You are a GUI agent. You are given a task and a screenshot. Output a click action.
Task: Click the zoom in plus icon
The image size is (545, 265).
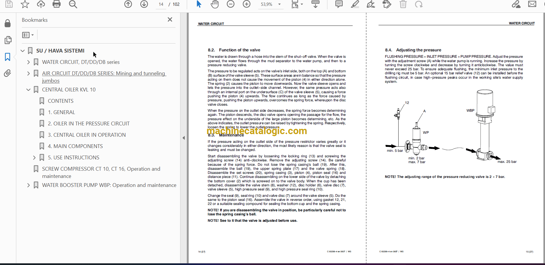[247, 4]
